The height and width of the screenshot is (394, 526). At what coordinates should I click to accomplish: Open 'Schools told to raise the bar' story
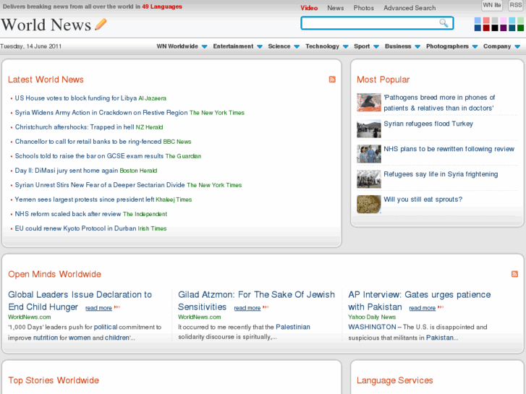click(89, 156)
